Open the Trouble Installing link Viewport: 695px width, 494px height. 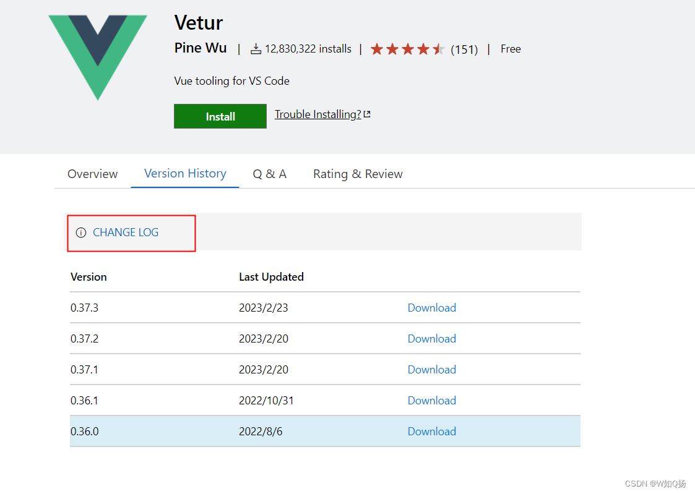[x=317, y=114]
